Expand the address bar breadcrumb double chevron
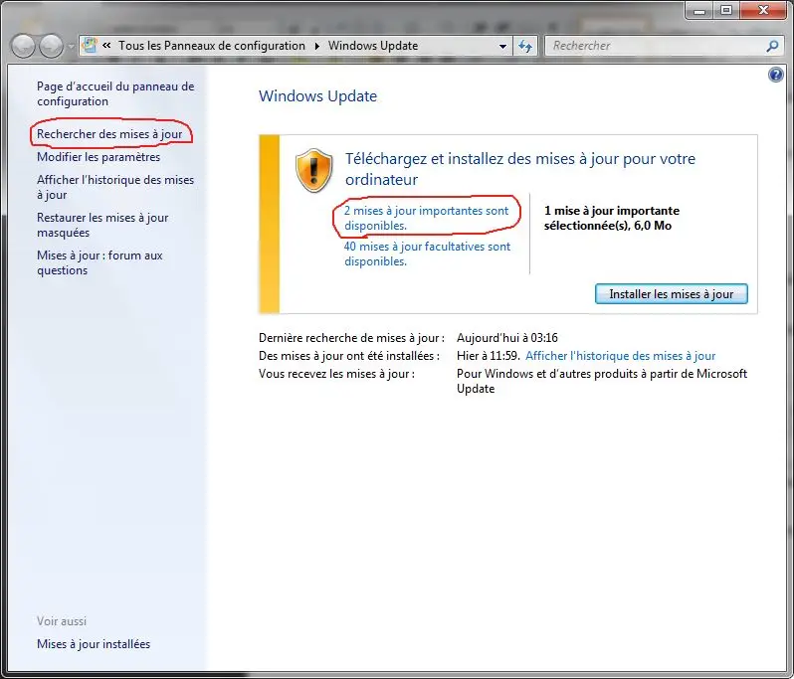 coord(106,46)
